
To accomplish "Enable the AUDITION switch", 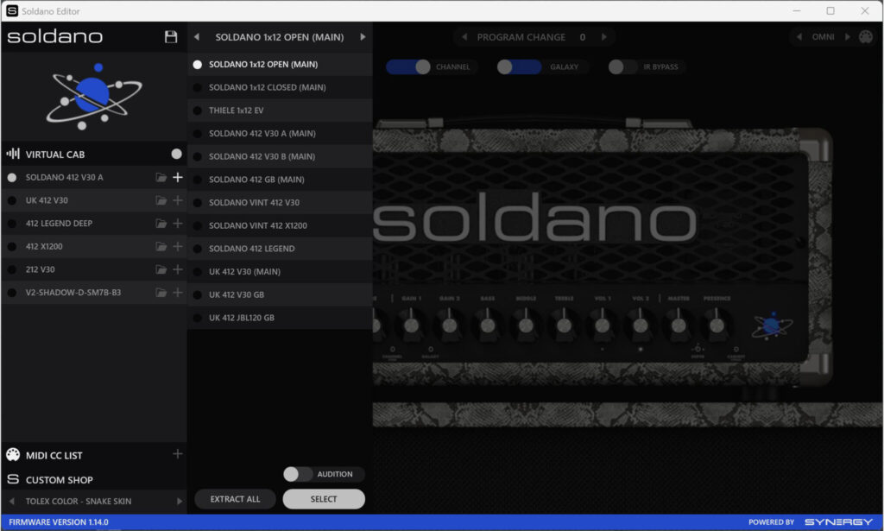I will tap(298, 474).
